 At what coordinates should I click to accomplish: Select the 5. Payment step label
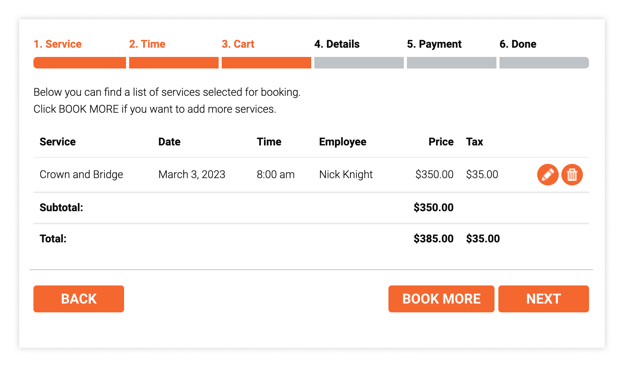[434, 44]
